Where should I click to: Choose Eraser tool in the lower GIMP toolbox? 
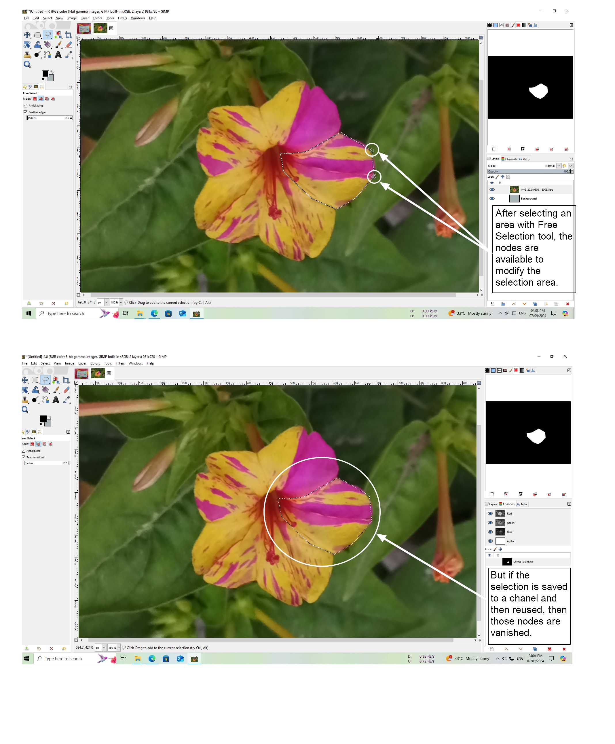pyautogui.click(x=66, y=390)
